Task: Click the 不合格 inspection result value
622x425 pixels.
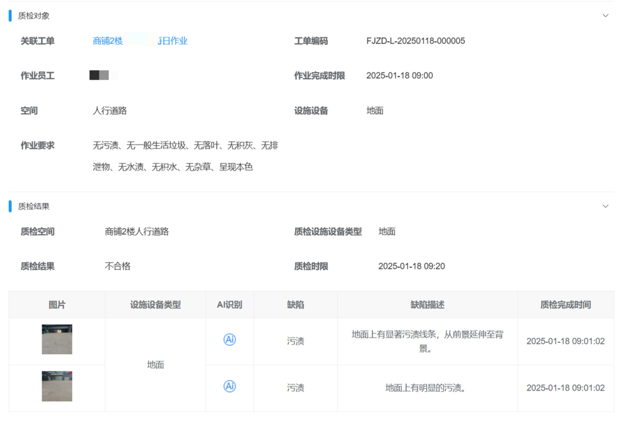Action: click(x=117, y=266)
